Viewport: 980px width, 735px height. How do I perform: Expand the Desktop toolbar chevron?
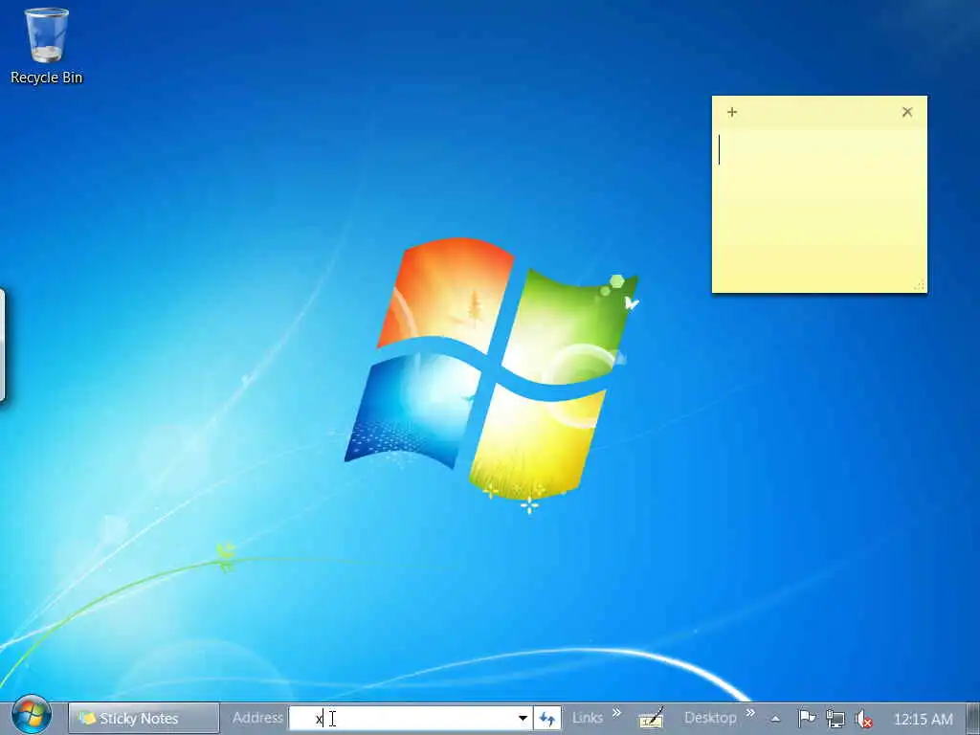coord(750,712)
